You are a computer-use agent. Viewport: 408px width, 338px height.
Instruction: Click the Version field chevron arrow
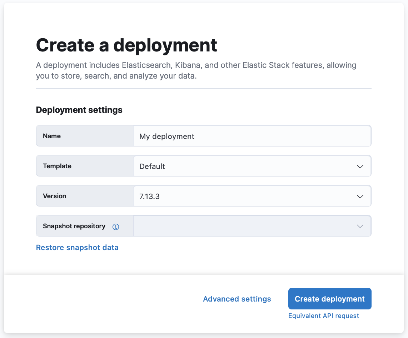[360, 196]
